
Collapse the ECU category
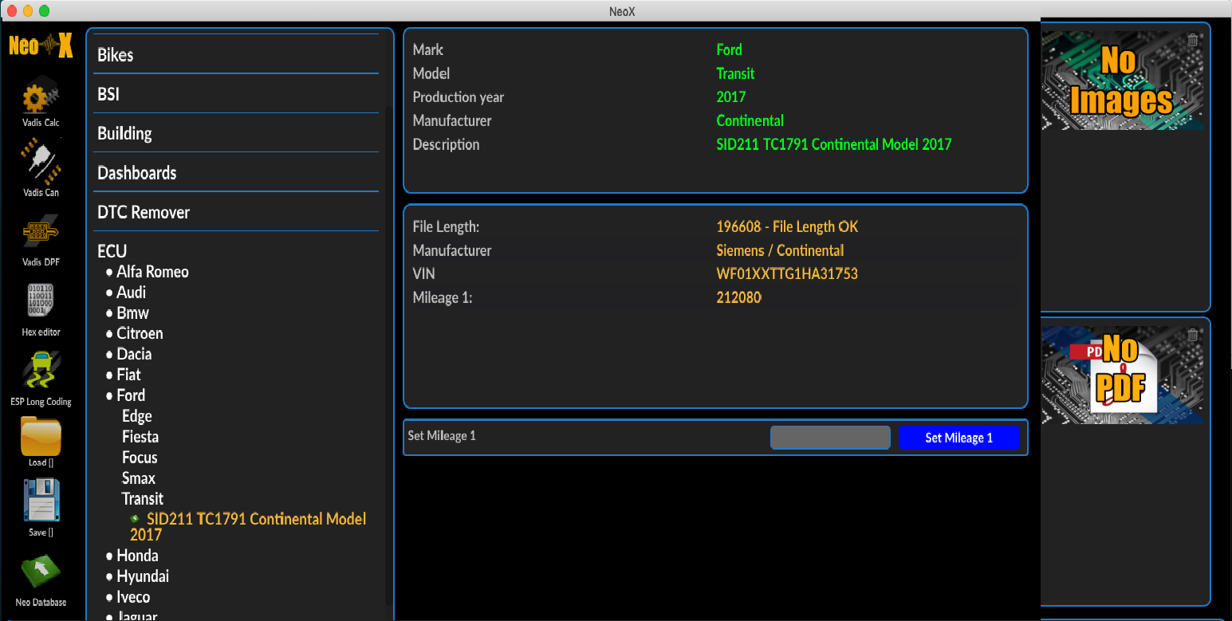click(x=112, y=251)
